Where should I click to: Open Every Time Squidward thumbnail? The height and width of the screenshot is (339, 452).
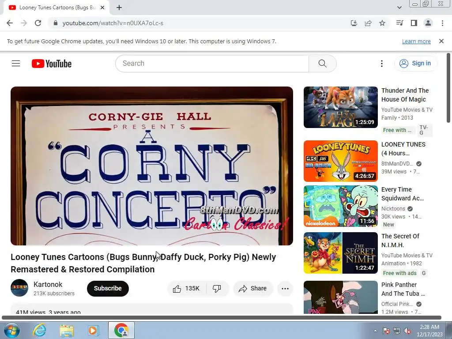[340, 206]
